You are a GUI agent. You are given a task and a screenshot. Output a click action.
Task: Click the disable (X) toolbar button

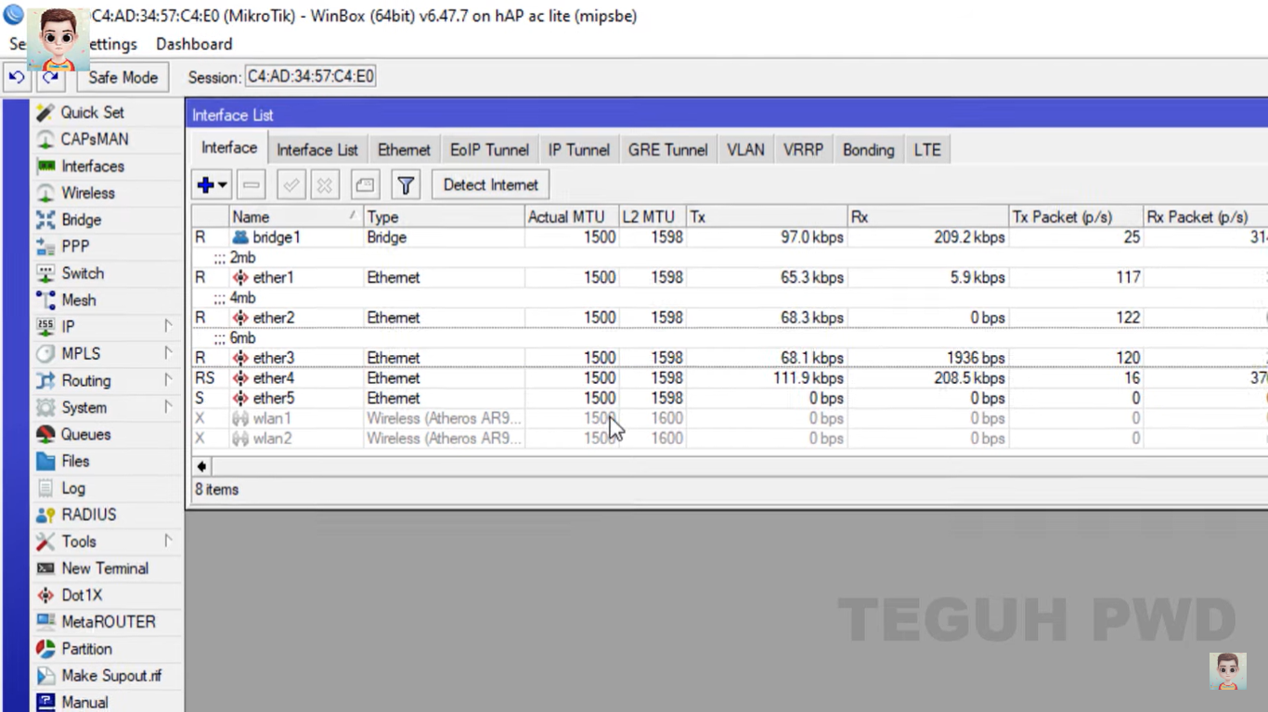(324, 184)
